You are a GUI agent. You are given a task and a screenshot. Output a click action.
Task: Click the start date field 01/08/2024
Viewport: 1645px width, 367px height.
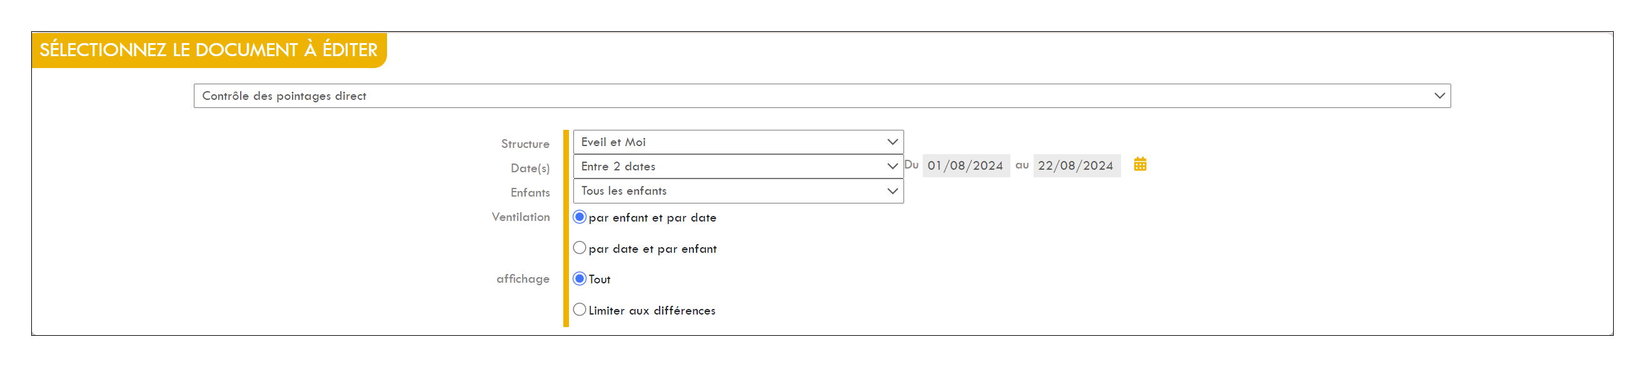pyautogui.click(x=966, y=165)
